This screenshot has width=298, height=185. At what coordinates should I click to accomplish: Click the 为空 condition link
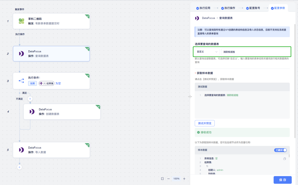[58, 83]
